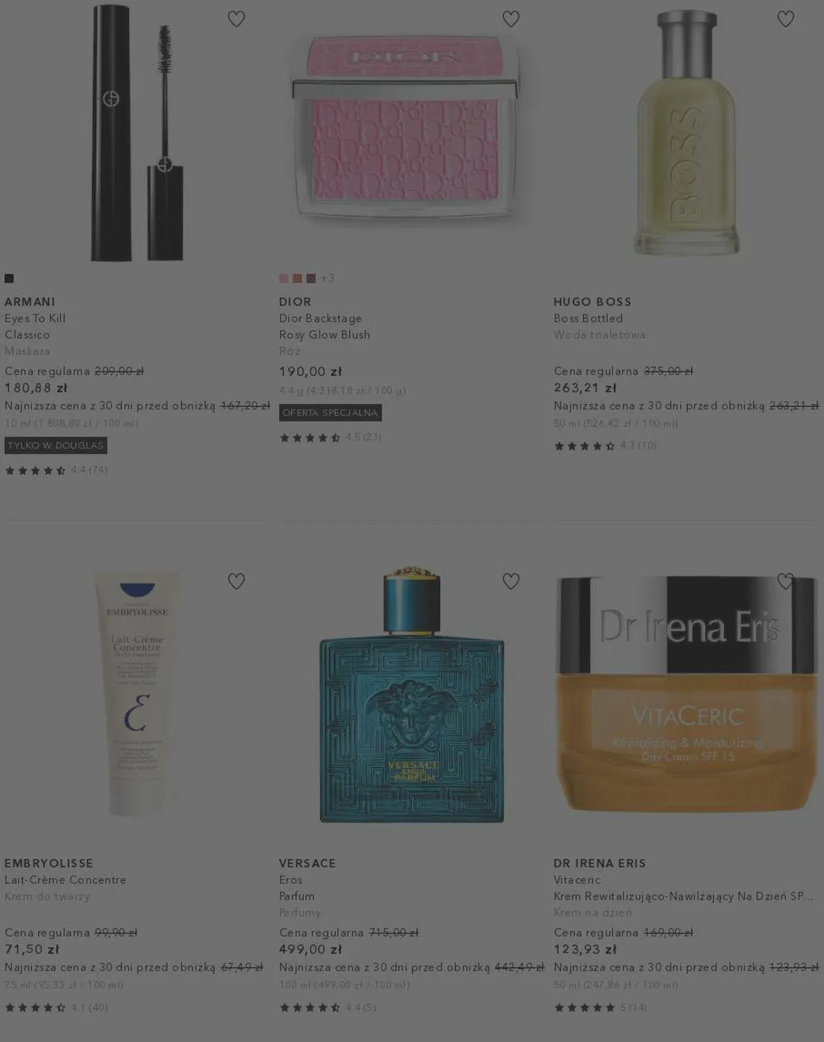
Task: Click the OFERTA SPECJALNA badge
Action: [330, 413]
